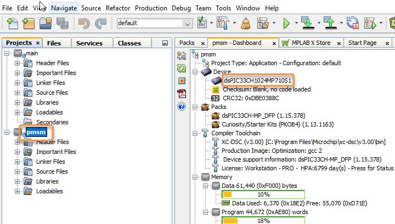Select the Secondaries folder in main

coord(52,122)
